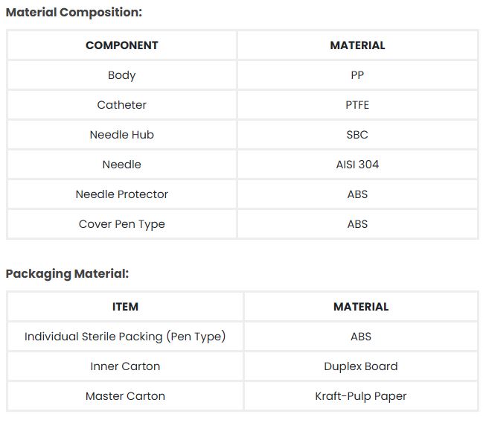Click MATERIAL header in the packaging table
486x423 pixels.
361,307
